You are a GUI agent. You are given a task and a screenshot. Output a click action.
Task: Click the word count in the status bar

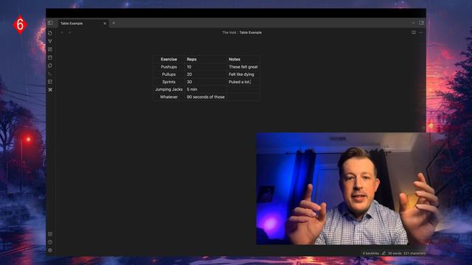(395, 253)
